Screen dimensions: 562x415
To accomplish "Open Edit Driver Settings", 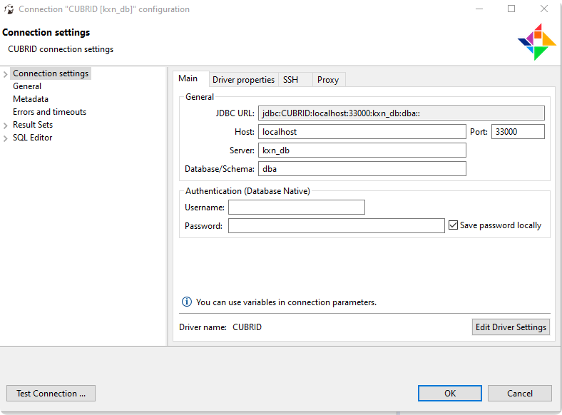I will point(511,327).
